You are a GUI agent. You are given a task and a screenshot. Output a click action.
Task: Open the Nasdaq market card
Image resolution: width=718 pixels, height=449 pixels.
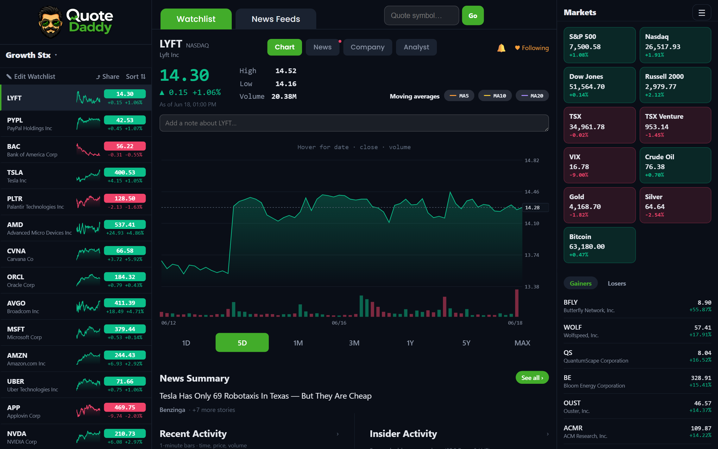point(675,45)
